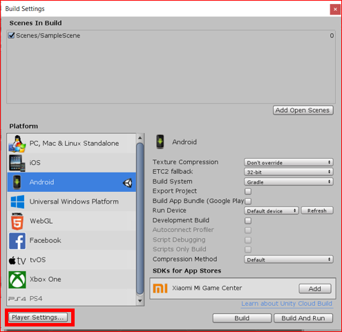Click the iOS platform device icon
This screenshot has height=332, width=342.
click(x=17, y=163)
